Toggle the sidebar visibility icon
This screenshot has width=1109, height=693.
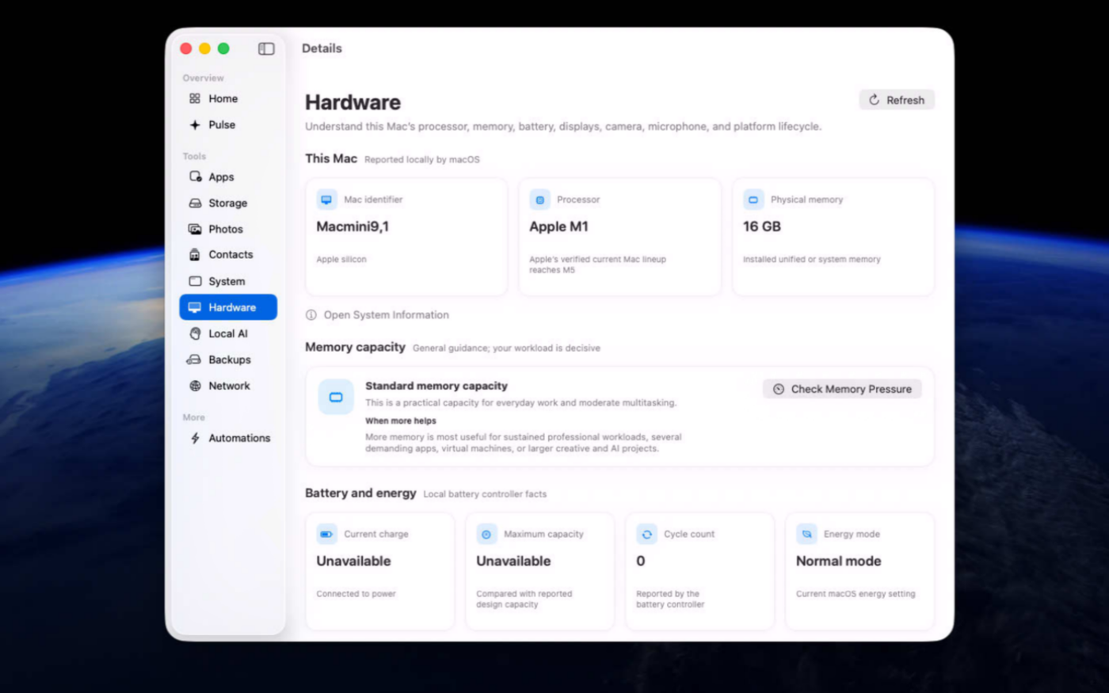tap(266, 49)
